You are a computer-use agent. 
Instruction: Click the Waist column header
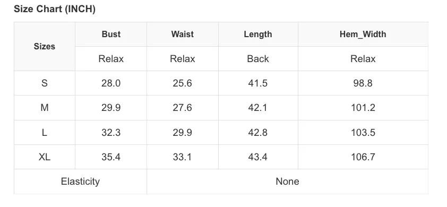coord(183,34)
